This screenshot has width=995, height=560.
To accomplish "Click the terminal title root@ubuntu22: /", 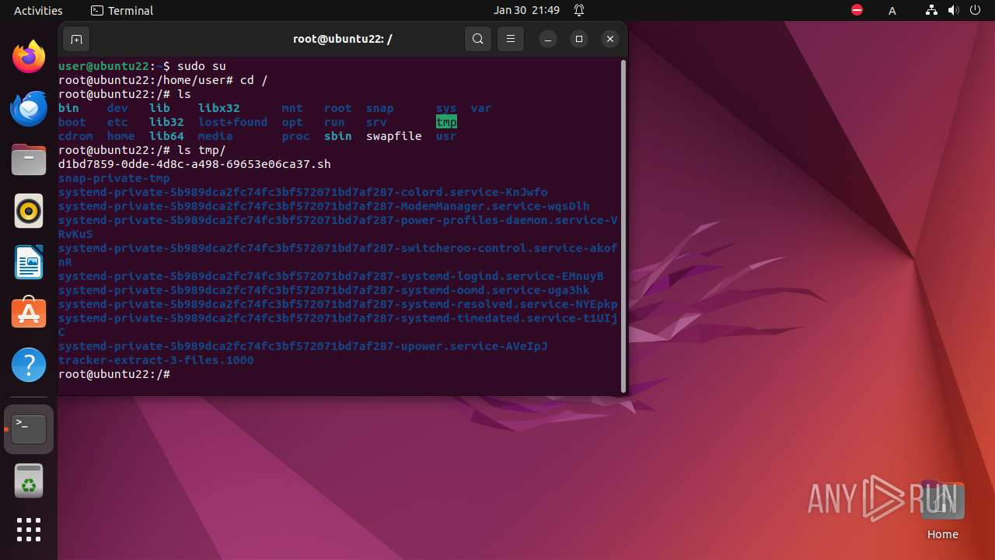I will [x=342, y=39].
